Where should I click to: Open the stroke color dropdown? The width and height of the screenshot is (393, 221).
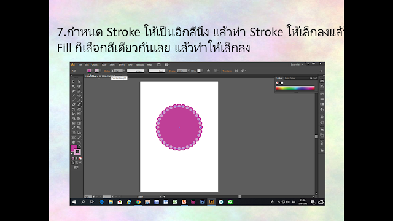(x=100, y=71)
